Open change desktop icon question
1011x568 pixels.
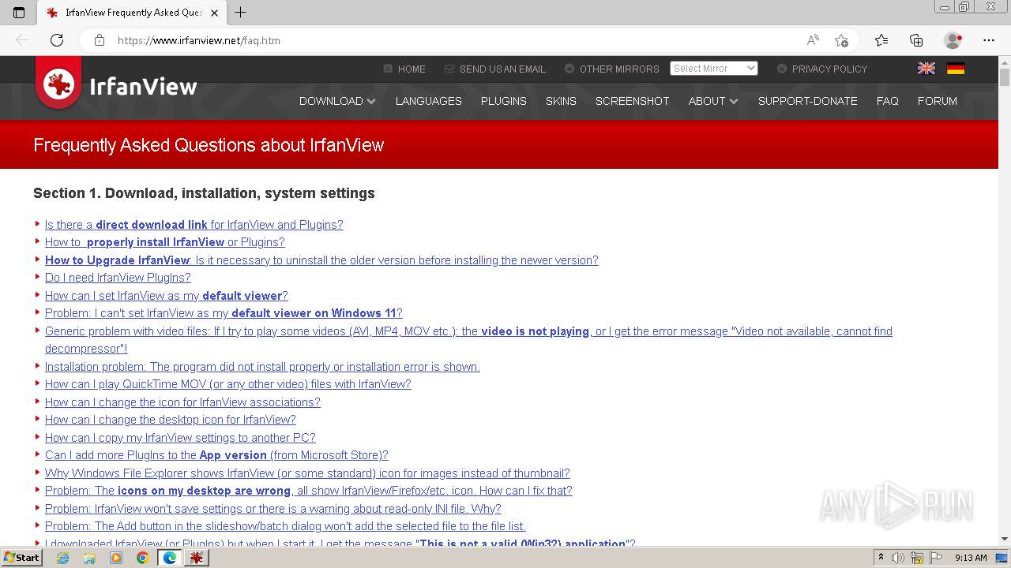click(x=171, y=420)
